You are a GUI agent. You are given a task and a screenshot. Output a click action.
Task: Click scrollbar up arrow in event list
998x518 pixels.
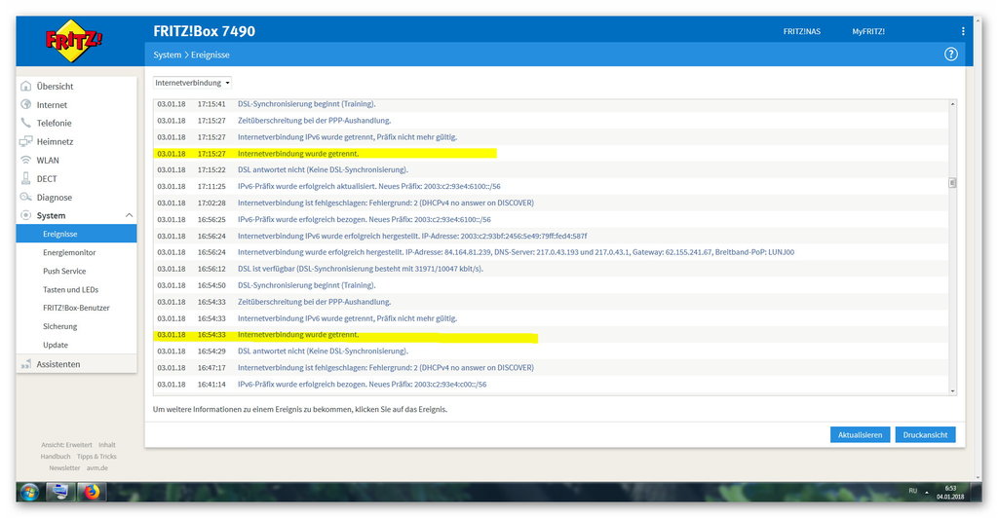pyautogui.click(x=952, y=103)
